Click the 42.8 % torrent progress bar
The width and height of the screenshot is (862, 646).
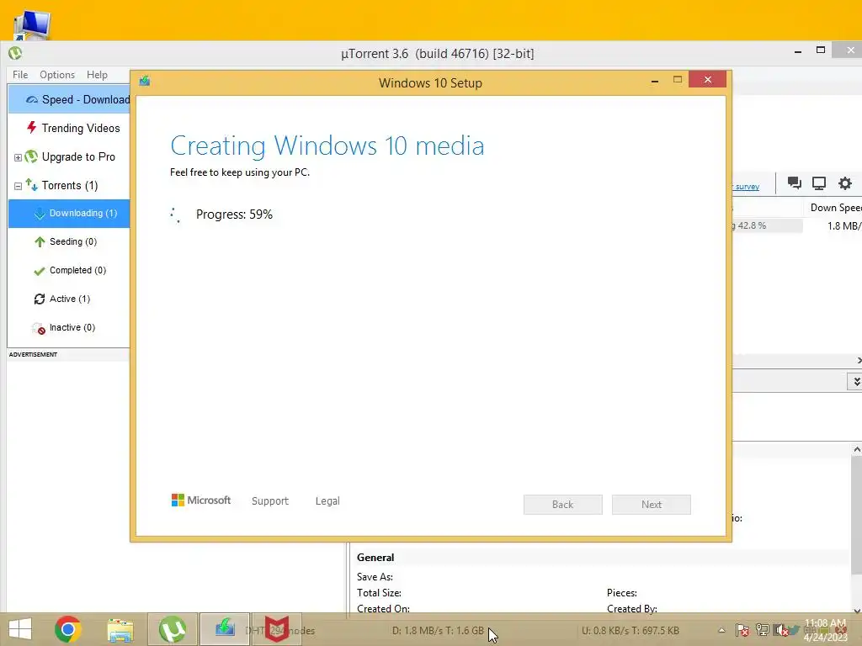click(767, 225)
